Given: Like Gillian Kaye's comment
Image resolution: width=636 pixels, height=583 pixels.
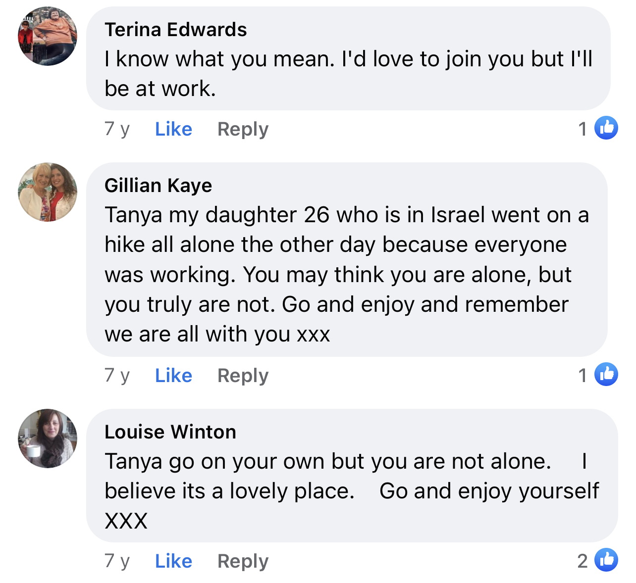Looking at the screenshot, I should [173, 376].
